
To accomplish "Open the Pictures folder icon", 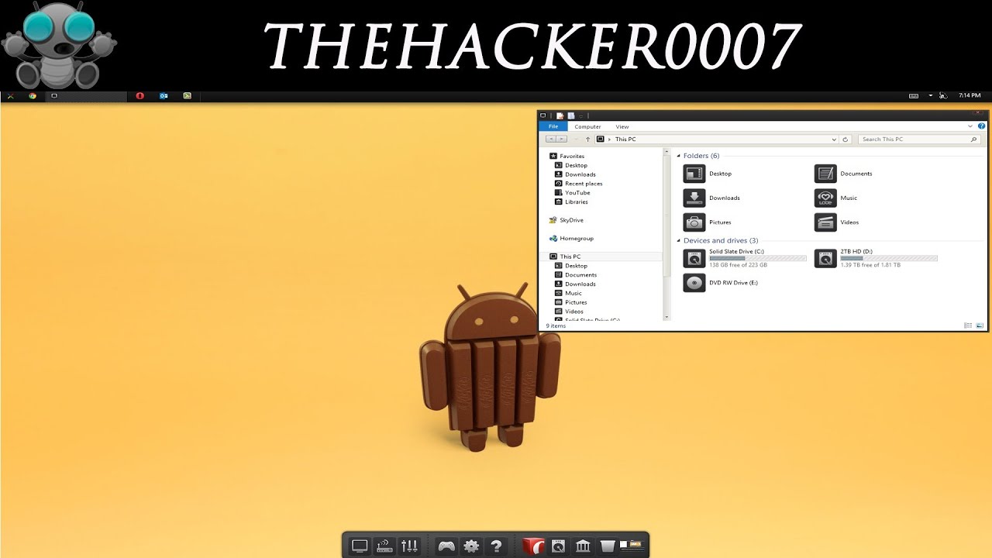I will click(694, 222).
